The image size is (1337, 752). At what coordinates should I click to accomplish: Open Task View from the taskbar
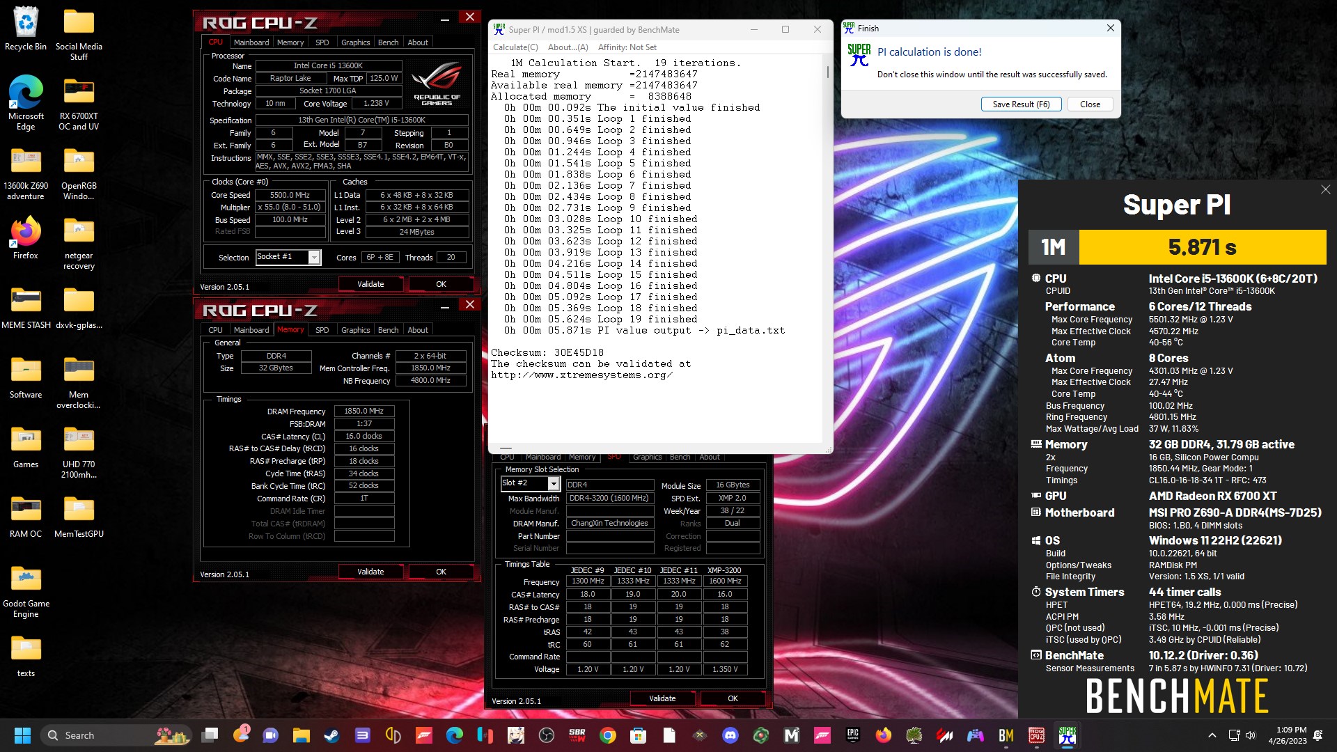click(x=209, y=735)
